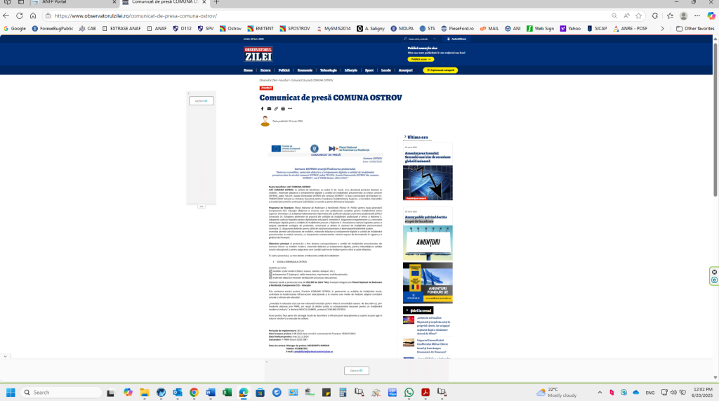719x401 pixels.
Task: Click the Publică acum button
Action: [421, 59]
